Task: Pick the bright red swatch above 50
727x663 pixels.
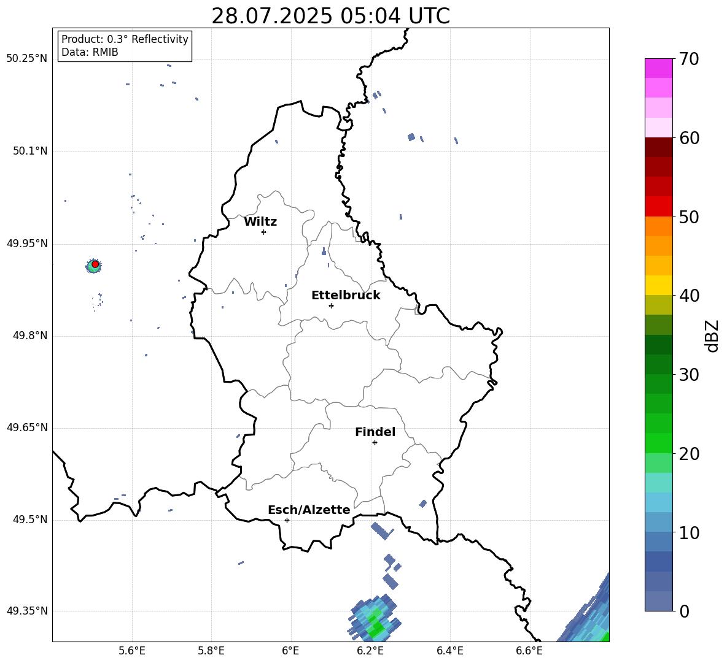Action: point(658,207)
